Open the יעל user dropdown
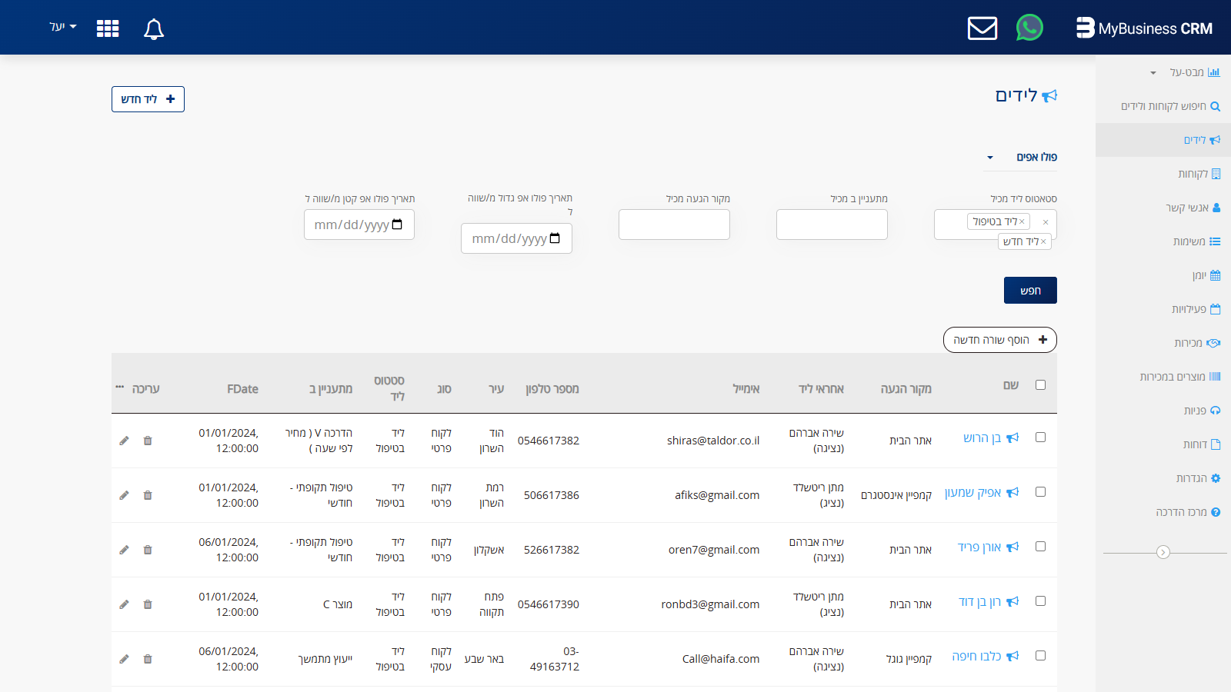Image resolution: width=1231 pixels, height=692 pixels. click(x=62, y=26)
